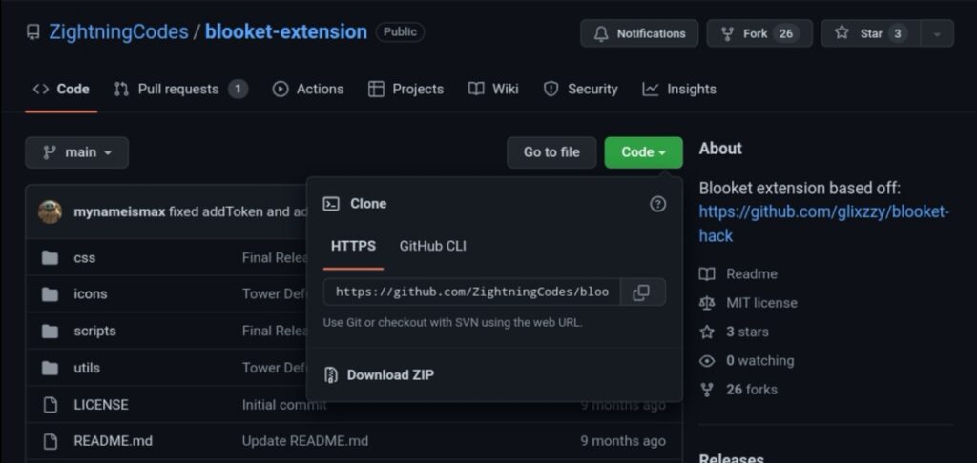Open the Actions tab
This screenshot has height=463, width=977.
click(308, 89)
